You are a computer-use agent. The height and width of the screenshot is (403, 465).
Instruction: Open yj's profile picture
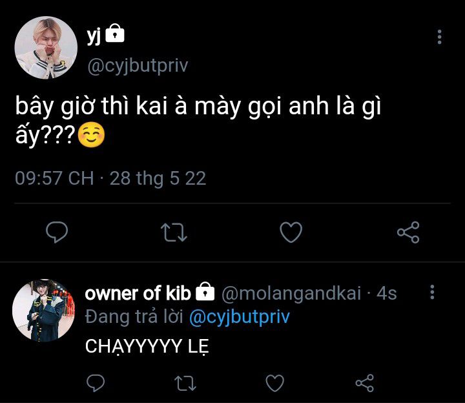tap(45, 47)
